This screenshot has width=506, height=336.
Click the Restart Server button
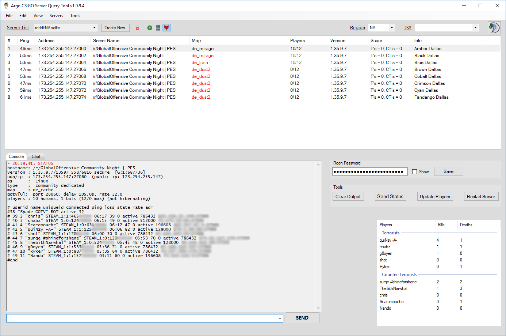point(481,197)
